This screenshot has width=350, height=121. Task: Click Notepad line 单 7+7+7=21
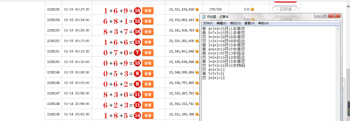tap(213, 74)
